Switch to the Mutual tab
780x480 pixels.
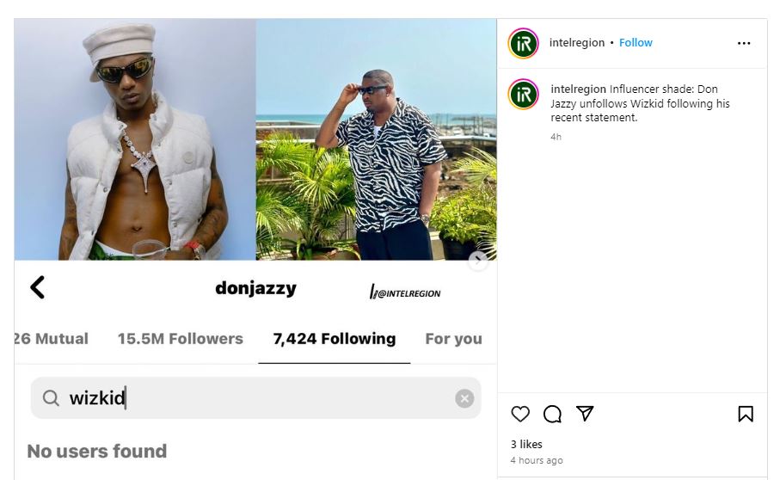pyautogui.click(x=52, y=339)
